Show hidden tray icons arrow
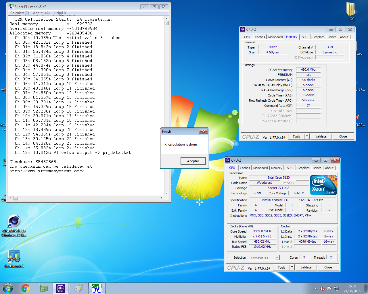Image resolution: width=368 pixels, height=294 pixels. tap(315, 289)
